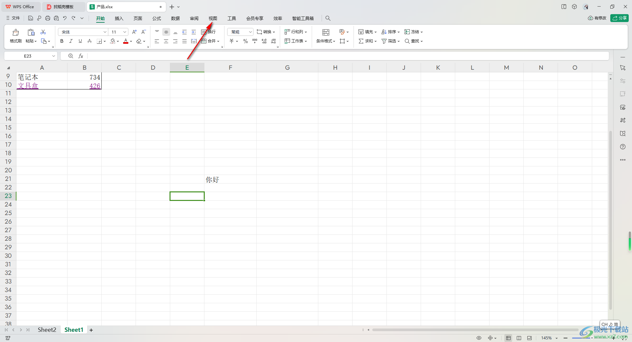The image size is (632, 342).
Task: Toggle middle vertical alignment
Action: pyautogui.click(x=166, y=32)
